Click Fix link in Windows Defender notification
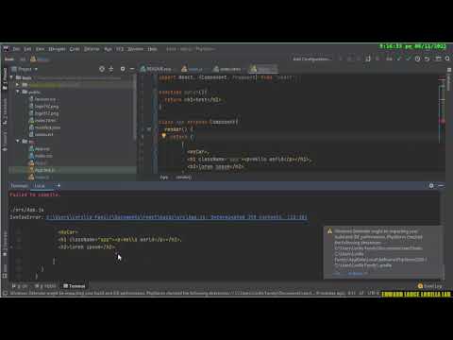Image resolution: width=453 pixels, height=340 pixels. pos(337,274)
